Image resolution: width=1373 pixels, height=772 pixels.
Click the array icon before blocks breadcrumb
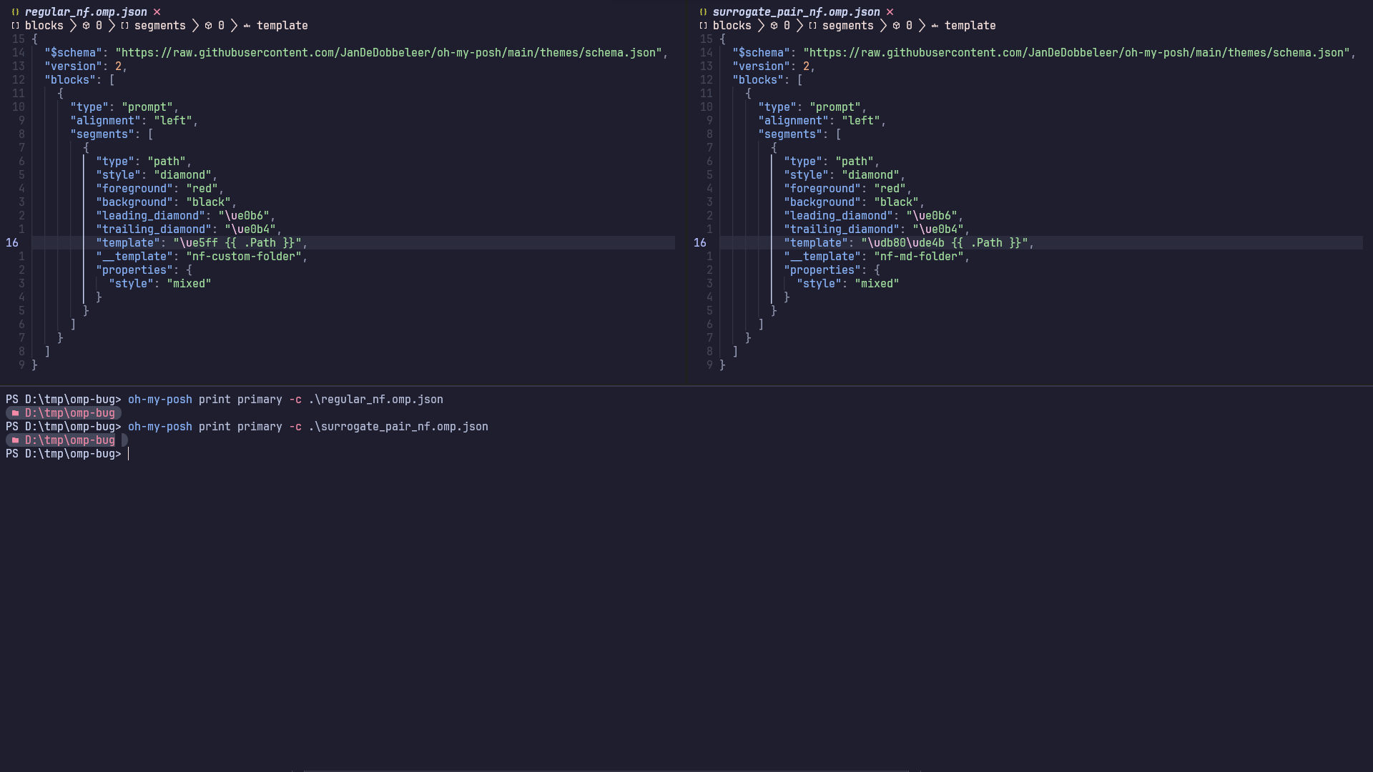coord(14,26)
